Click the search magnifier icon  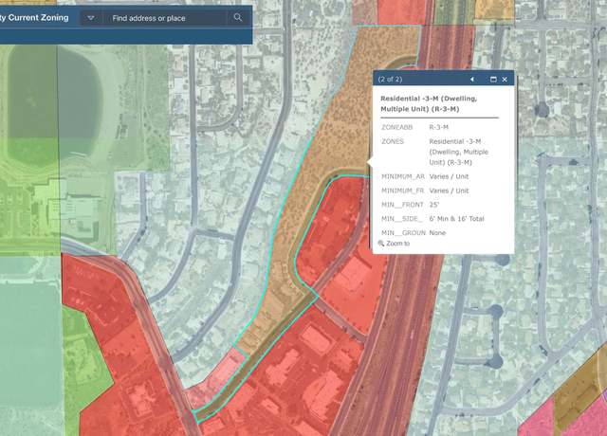point(238,17)
